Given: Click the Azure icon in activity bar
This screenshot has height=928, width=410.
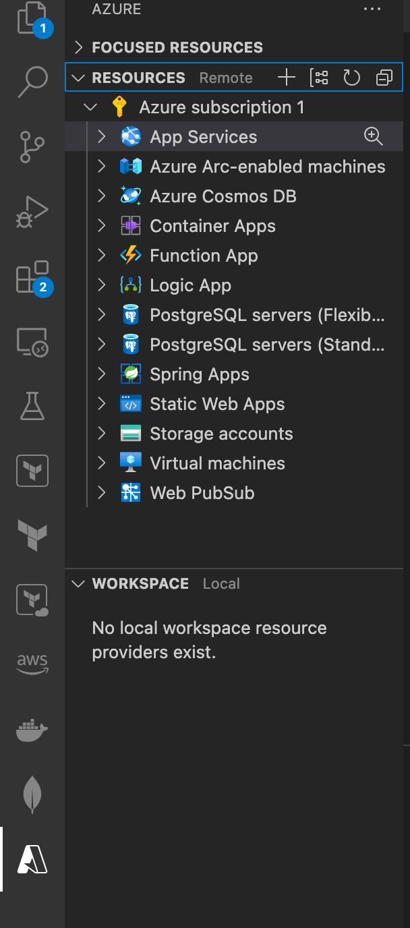Looking at the screenshot, I should coord(32,859).
